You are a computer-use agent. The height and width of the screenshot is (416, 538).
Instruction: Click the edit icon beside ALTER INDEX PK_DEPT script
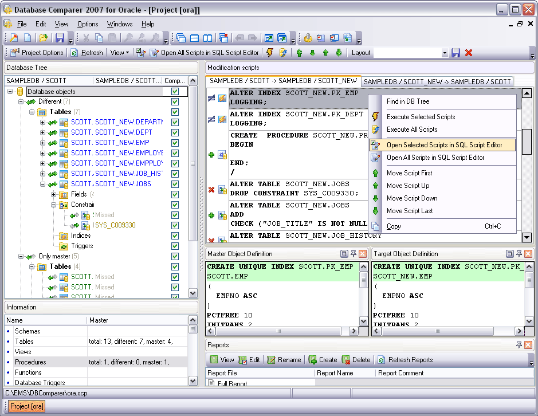coord(222,119)
